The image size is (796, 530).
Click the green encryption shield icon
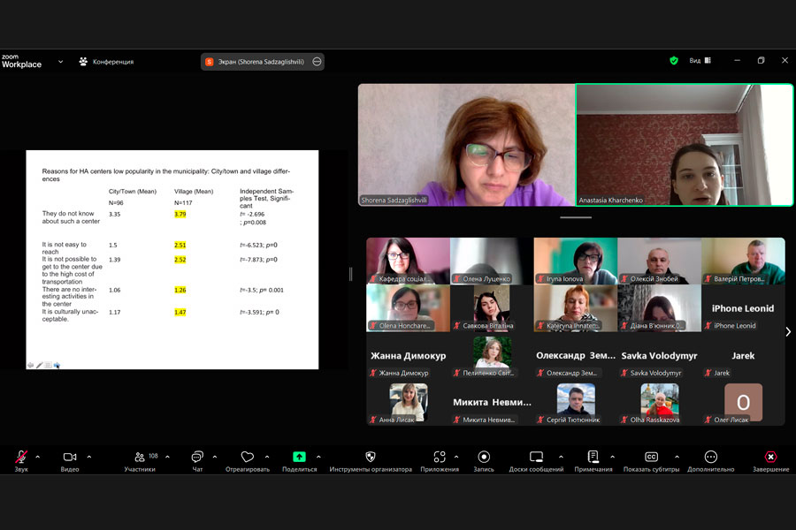(674, 60)
